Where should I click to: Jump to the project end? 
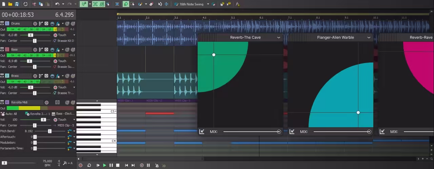click(133, 165)
